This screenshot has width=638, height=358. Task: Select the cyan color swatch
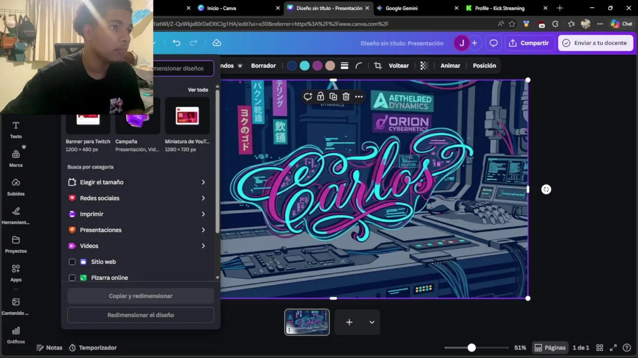pyautogui.click(x=305, y=66)
